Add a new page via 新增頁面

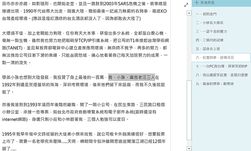207,2
